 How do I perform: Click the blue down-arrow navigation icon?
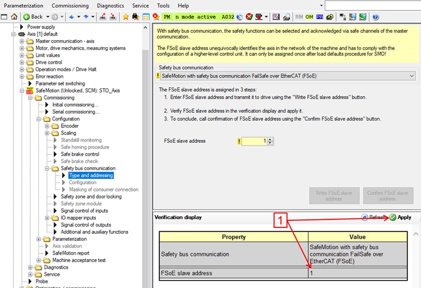[x=86, y=17]
